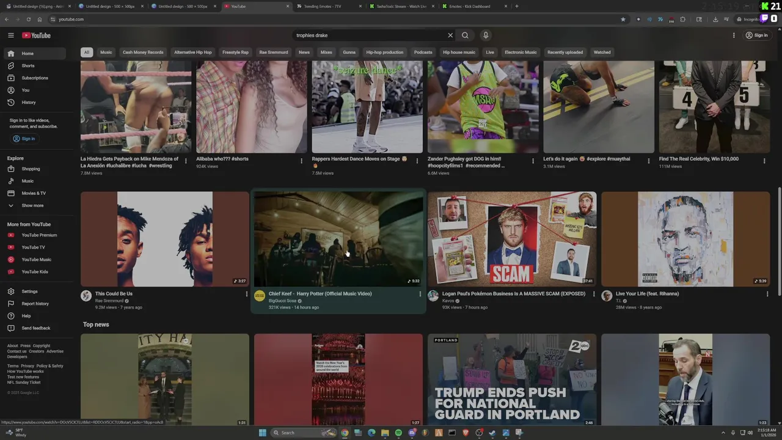782x440 pixels.
Task: Open the Trump Ends Push Portland news thumbnail
Action: click(512, 380)
